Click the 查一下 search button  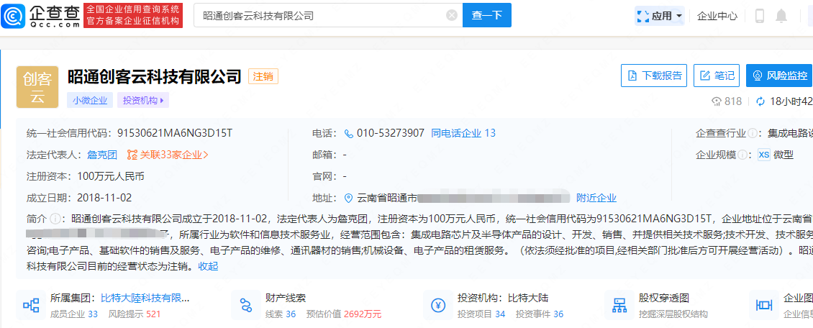(487, 16)
